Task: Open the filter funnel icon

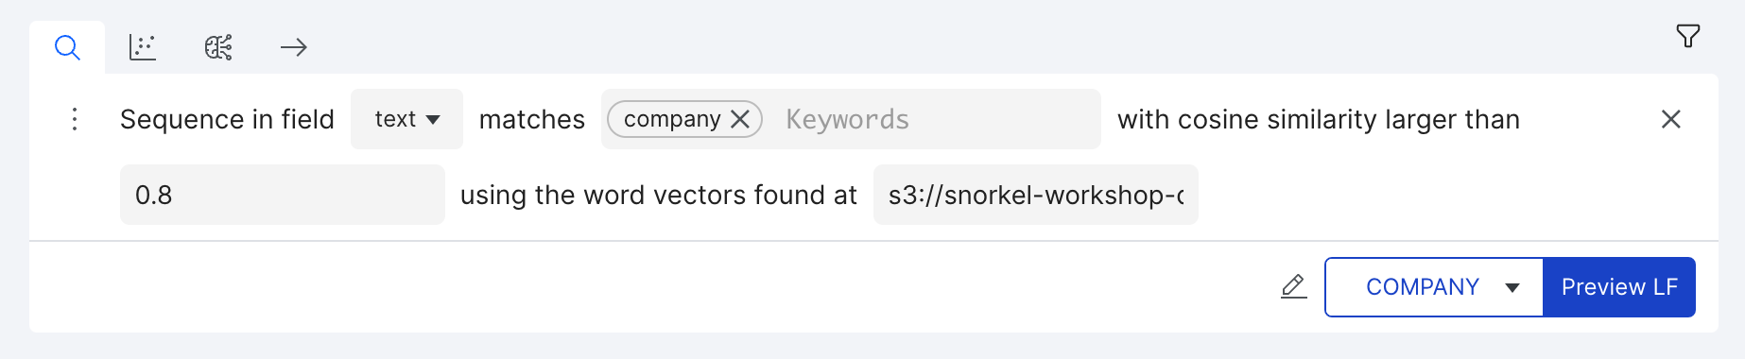Action: pyautogui.click(x=1687, y=36)
